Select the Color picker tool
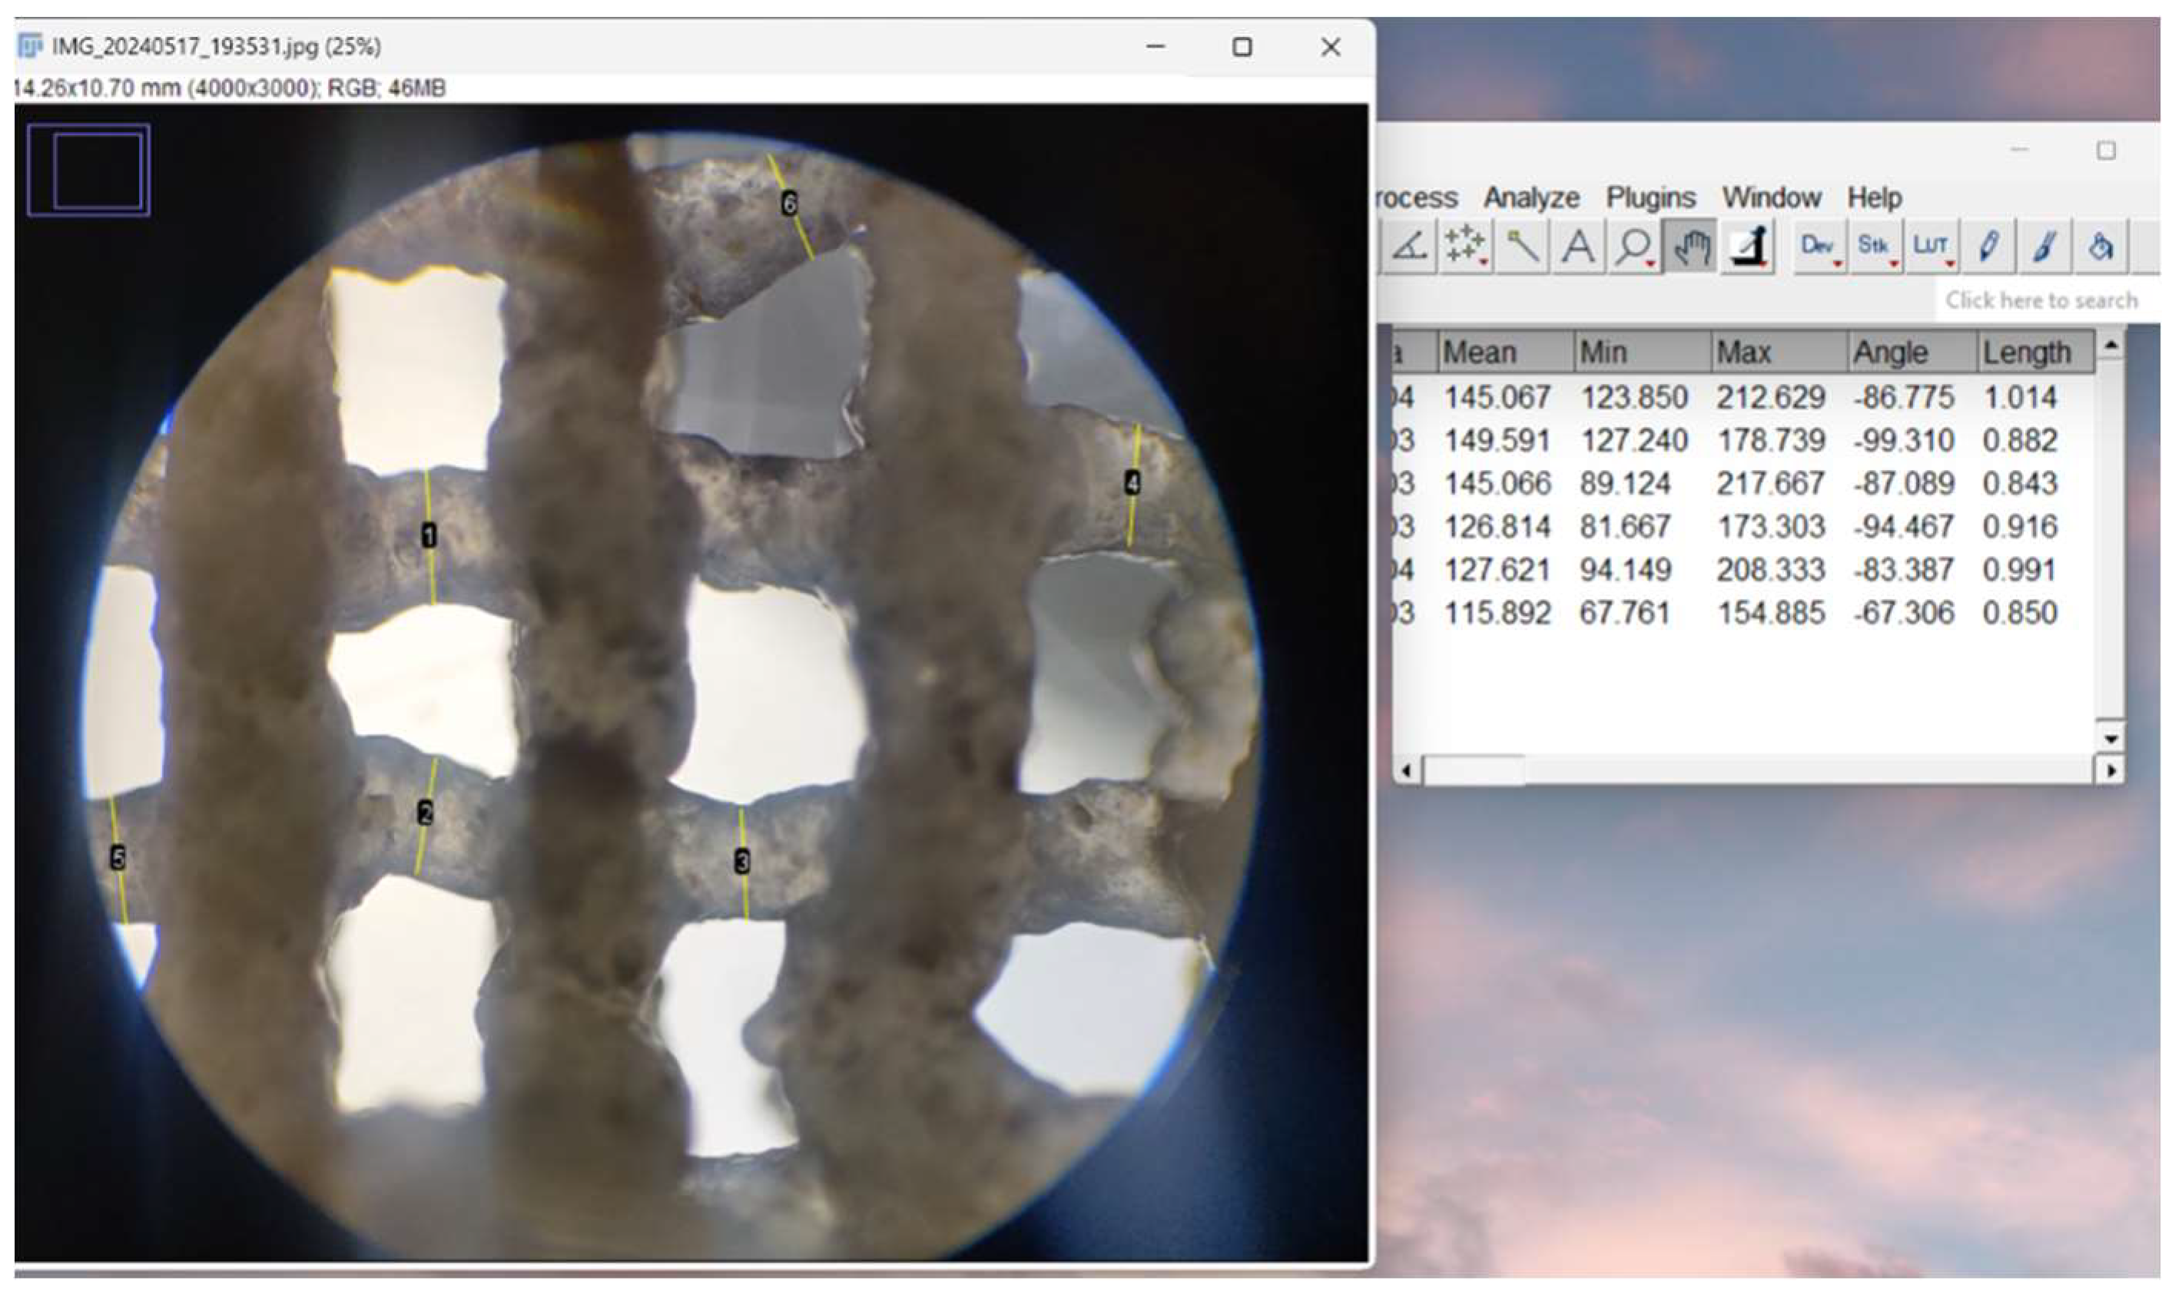2172x1294 pixels. point(1748,247)
